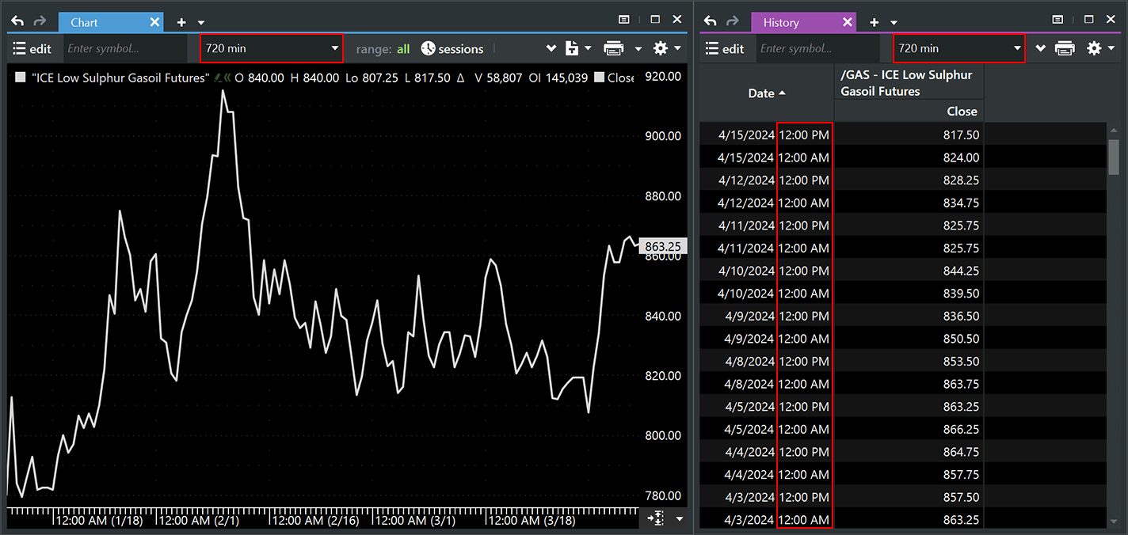Print the chart using the printer icon
1128x535 pixels.
[614, 49]
